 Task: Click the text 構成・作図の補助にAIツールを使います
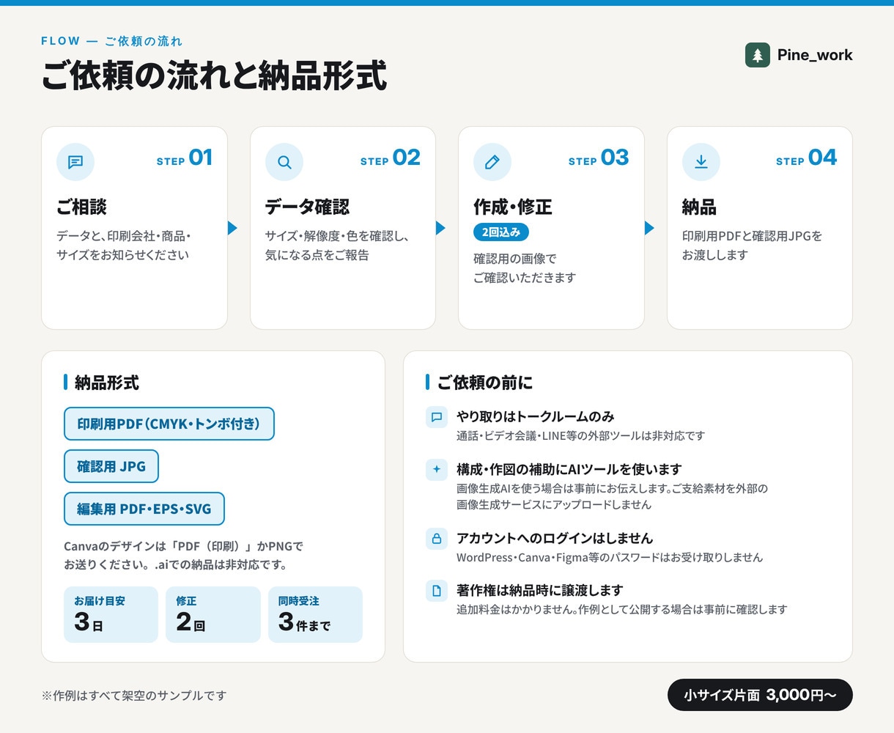[x=569, y=469]
